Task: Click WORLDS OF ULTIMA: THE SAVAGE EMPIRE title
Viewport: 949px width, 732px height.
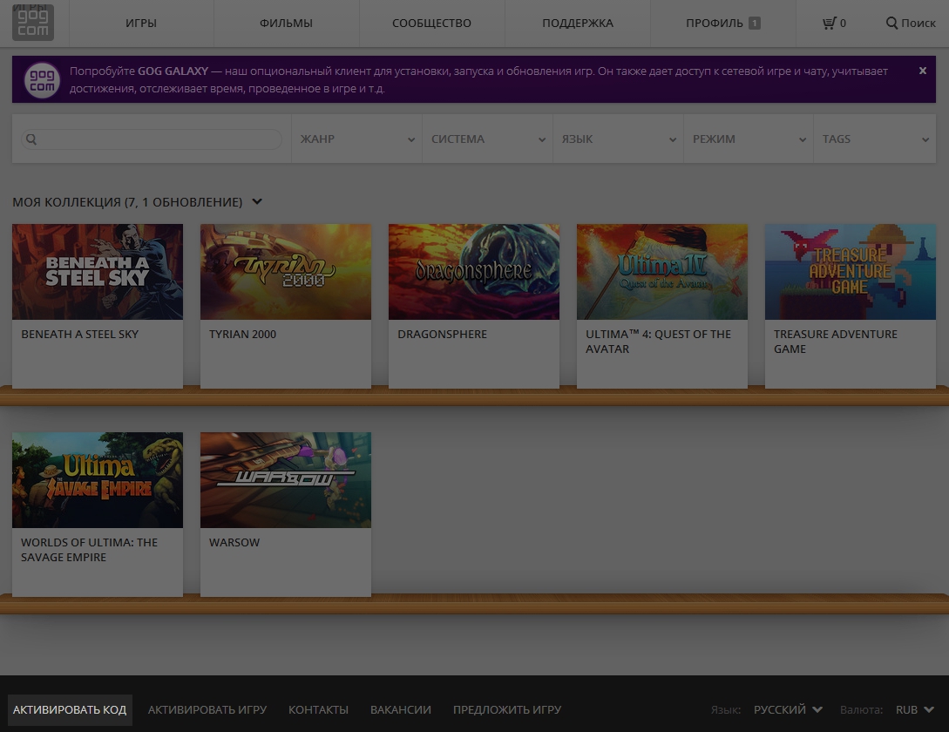Action: [90, 550]
